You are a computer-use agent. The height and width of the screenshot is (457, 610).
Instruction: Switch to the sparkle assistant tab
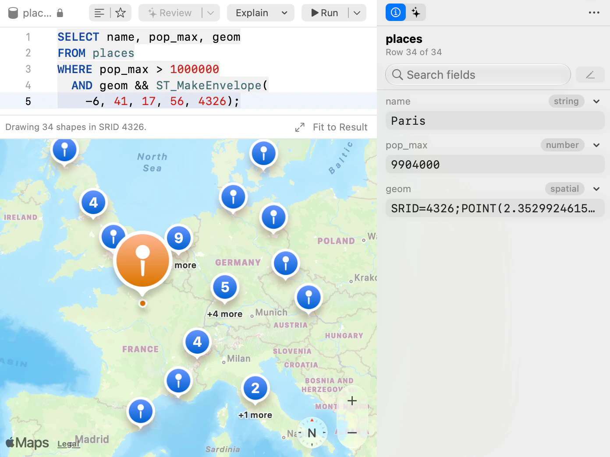[416, 12]
